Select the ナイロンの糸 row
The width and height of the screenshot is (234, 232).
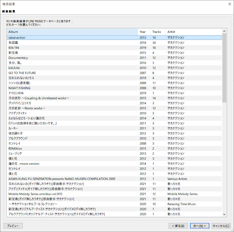[114, 93]
